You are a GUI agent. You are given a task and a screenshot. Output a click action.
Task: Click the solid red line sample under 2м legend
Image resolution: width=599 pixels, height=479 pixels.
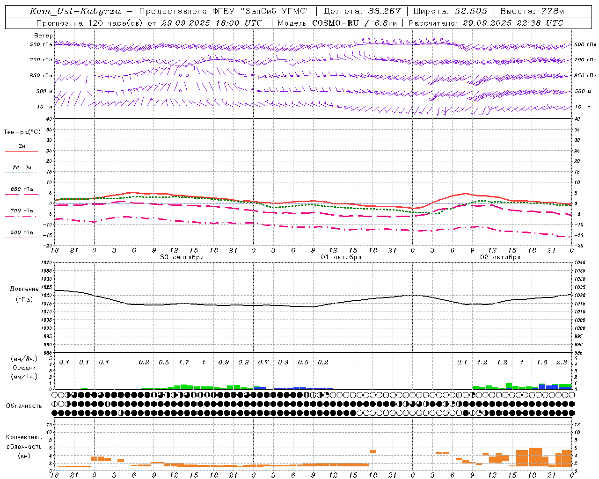coord(22,152)
